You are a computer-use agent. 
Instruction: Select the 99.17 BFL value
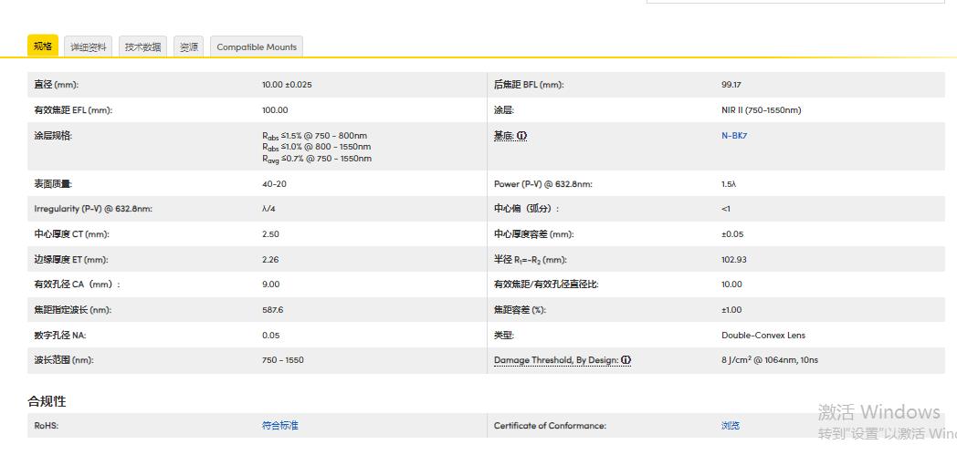pyautogui.click(x=731, y=85)
